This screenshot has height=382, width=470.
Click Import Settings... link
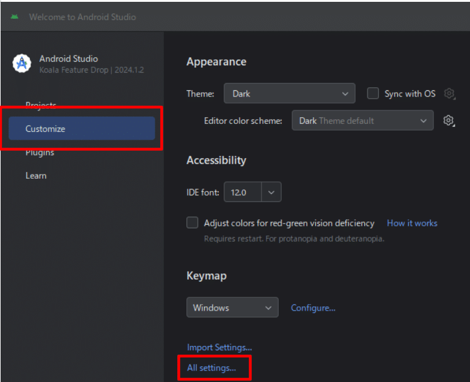[219, 347]
